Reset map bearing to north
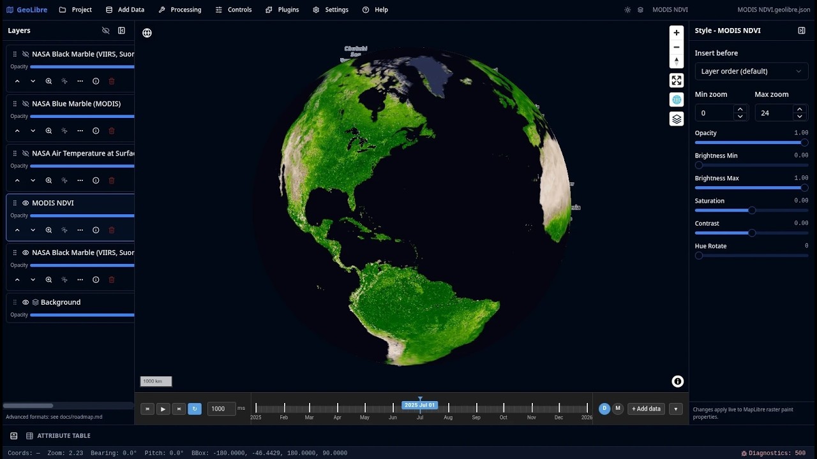Image resolution: width=817 pixels, height=459 pixels. pyautogui.click(x=677, y=61)
